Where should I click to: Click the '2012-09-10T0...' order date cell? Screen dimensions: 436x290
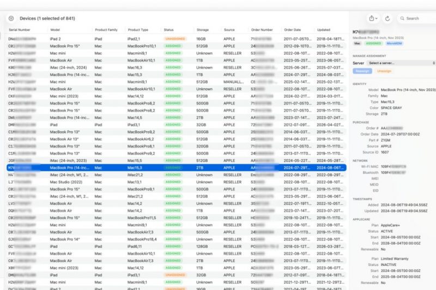tap(298, 46)
